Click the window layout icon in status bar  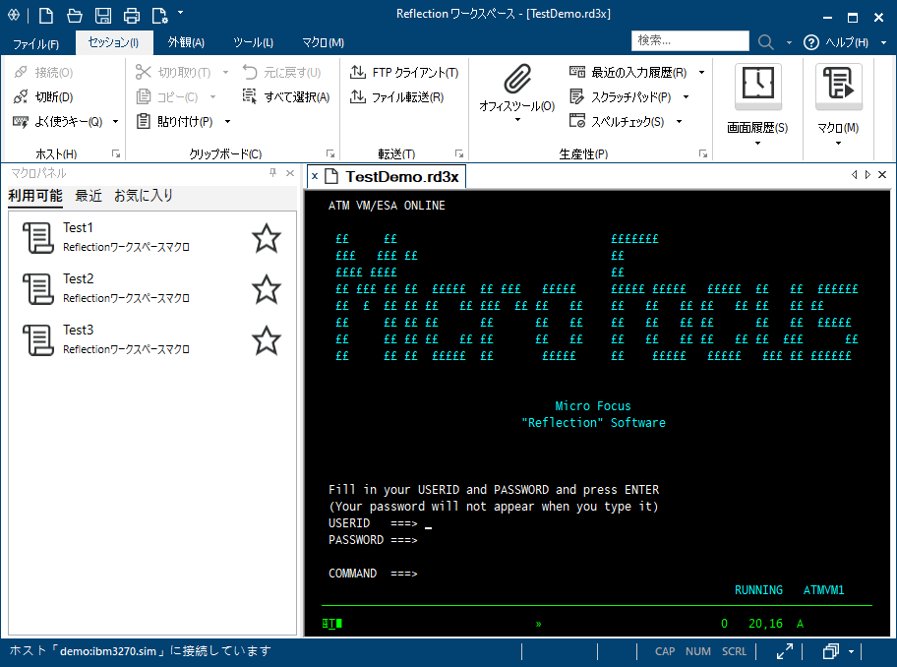tap(831, 651)
